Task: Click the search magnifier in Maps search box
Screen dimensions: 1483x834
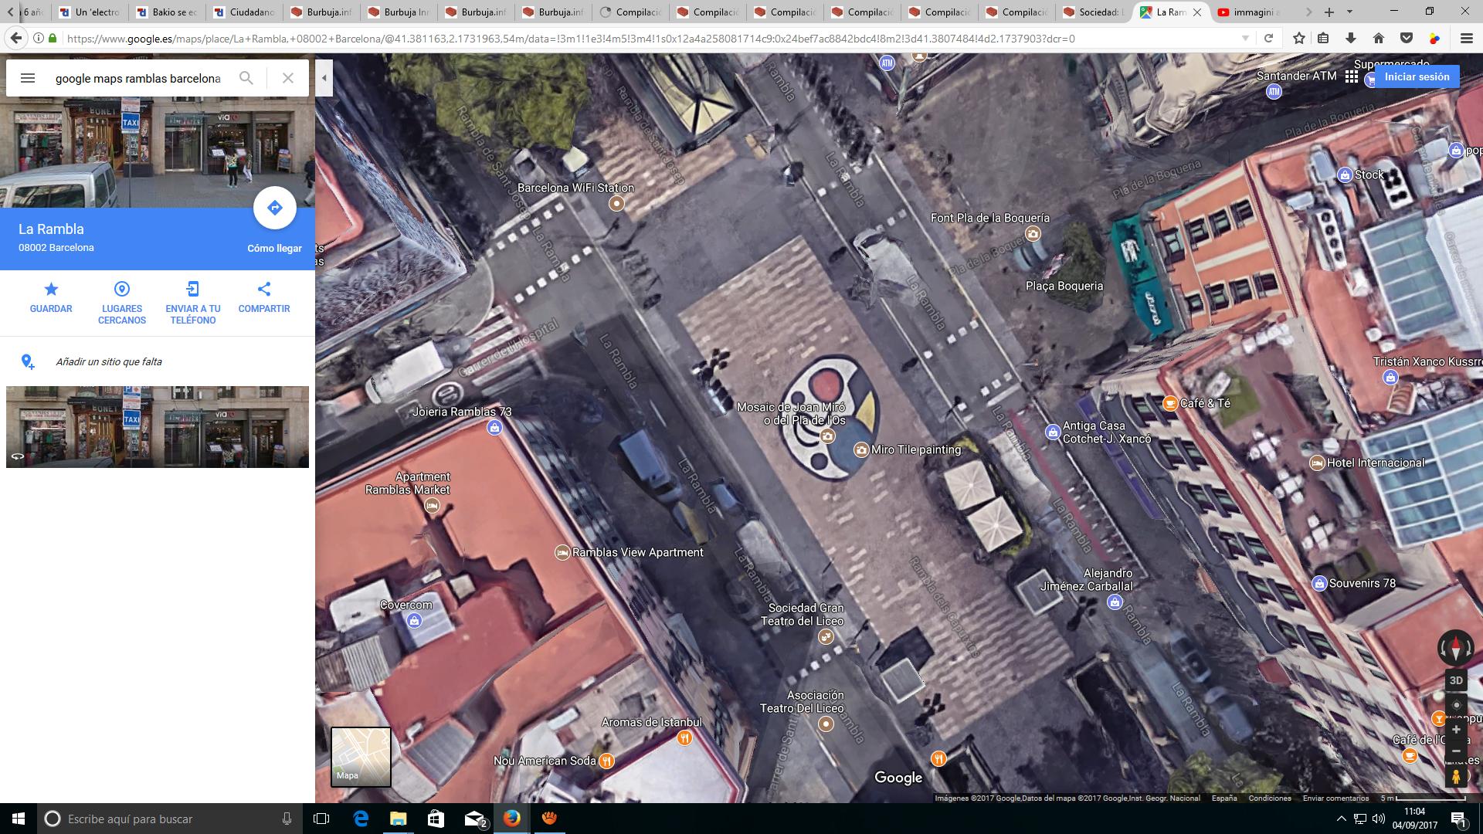Action: (x=246, y=78)
